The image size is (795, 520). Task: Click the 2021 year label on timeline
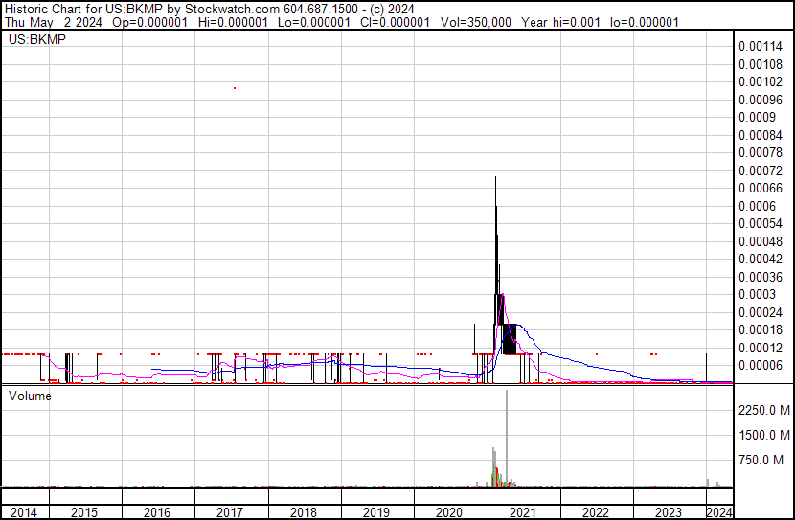click(522, 512)
